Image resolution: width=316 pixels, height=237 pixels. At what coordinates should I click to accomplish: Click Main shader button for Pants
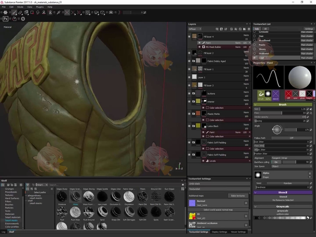[307, 45]
